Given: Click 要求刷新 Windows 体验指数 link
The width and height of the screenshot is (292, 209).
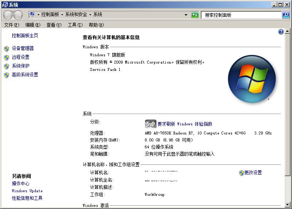Looking at the screenshot, I should [185, 124].
